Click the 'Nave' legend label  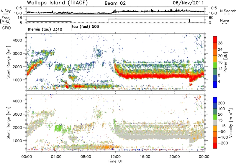point(224,20)
